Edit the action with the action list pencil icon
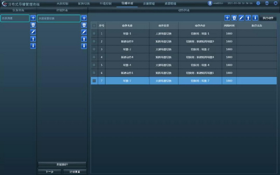The width and height of the screenshot is (280, 175). coord(241,18)
